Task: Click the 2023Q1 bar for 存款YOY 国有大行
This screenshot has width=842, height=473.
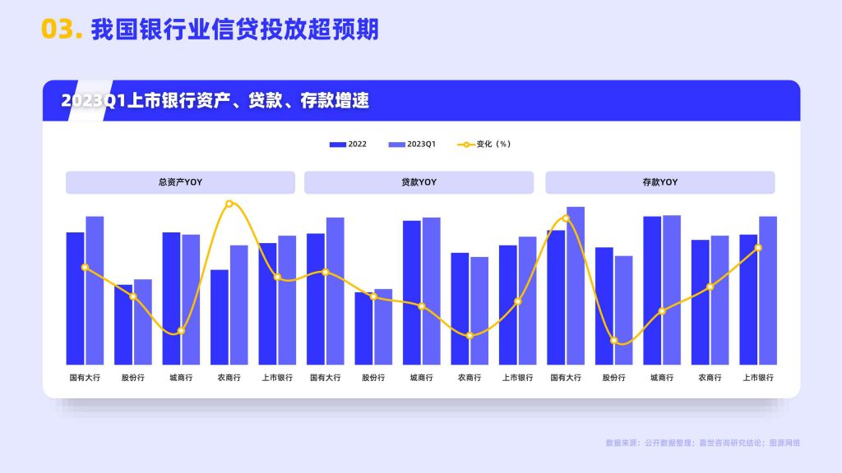Action: click(x=576, y=286)
